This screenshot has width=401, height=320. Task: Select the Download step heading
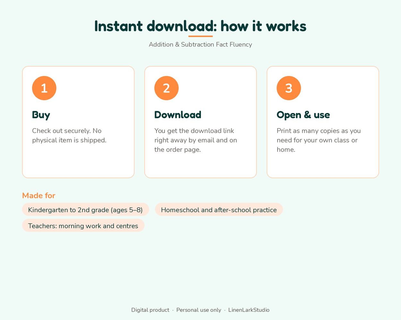[x=178, y=115]
